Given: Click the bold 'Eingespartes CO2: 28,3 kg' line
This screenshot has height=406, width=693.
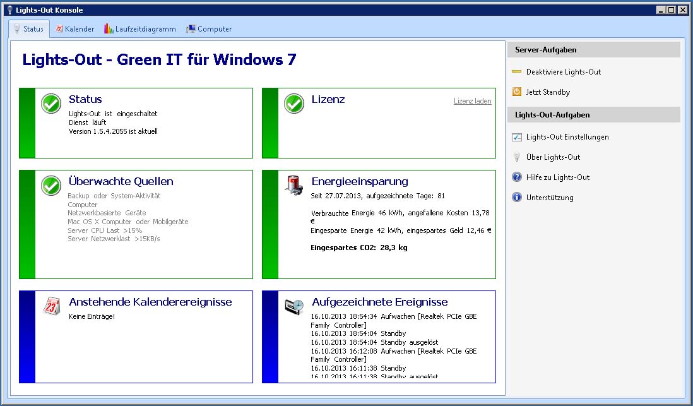Looking at the screenshot, I should [x=359, y=248].
